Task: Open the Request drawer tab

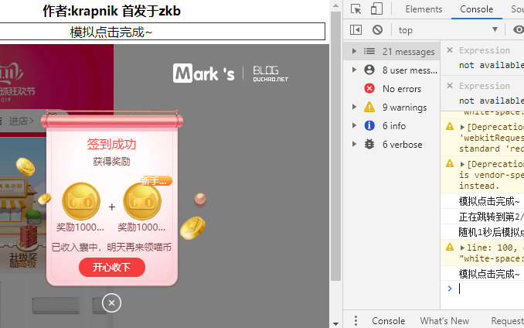Action: click(507, 320)
